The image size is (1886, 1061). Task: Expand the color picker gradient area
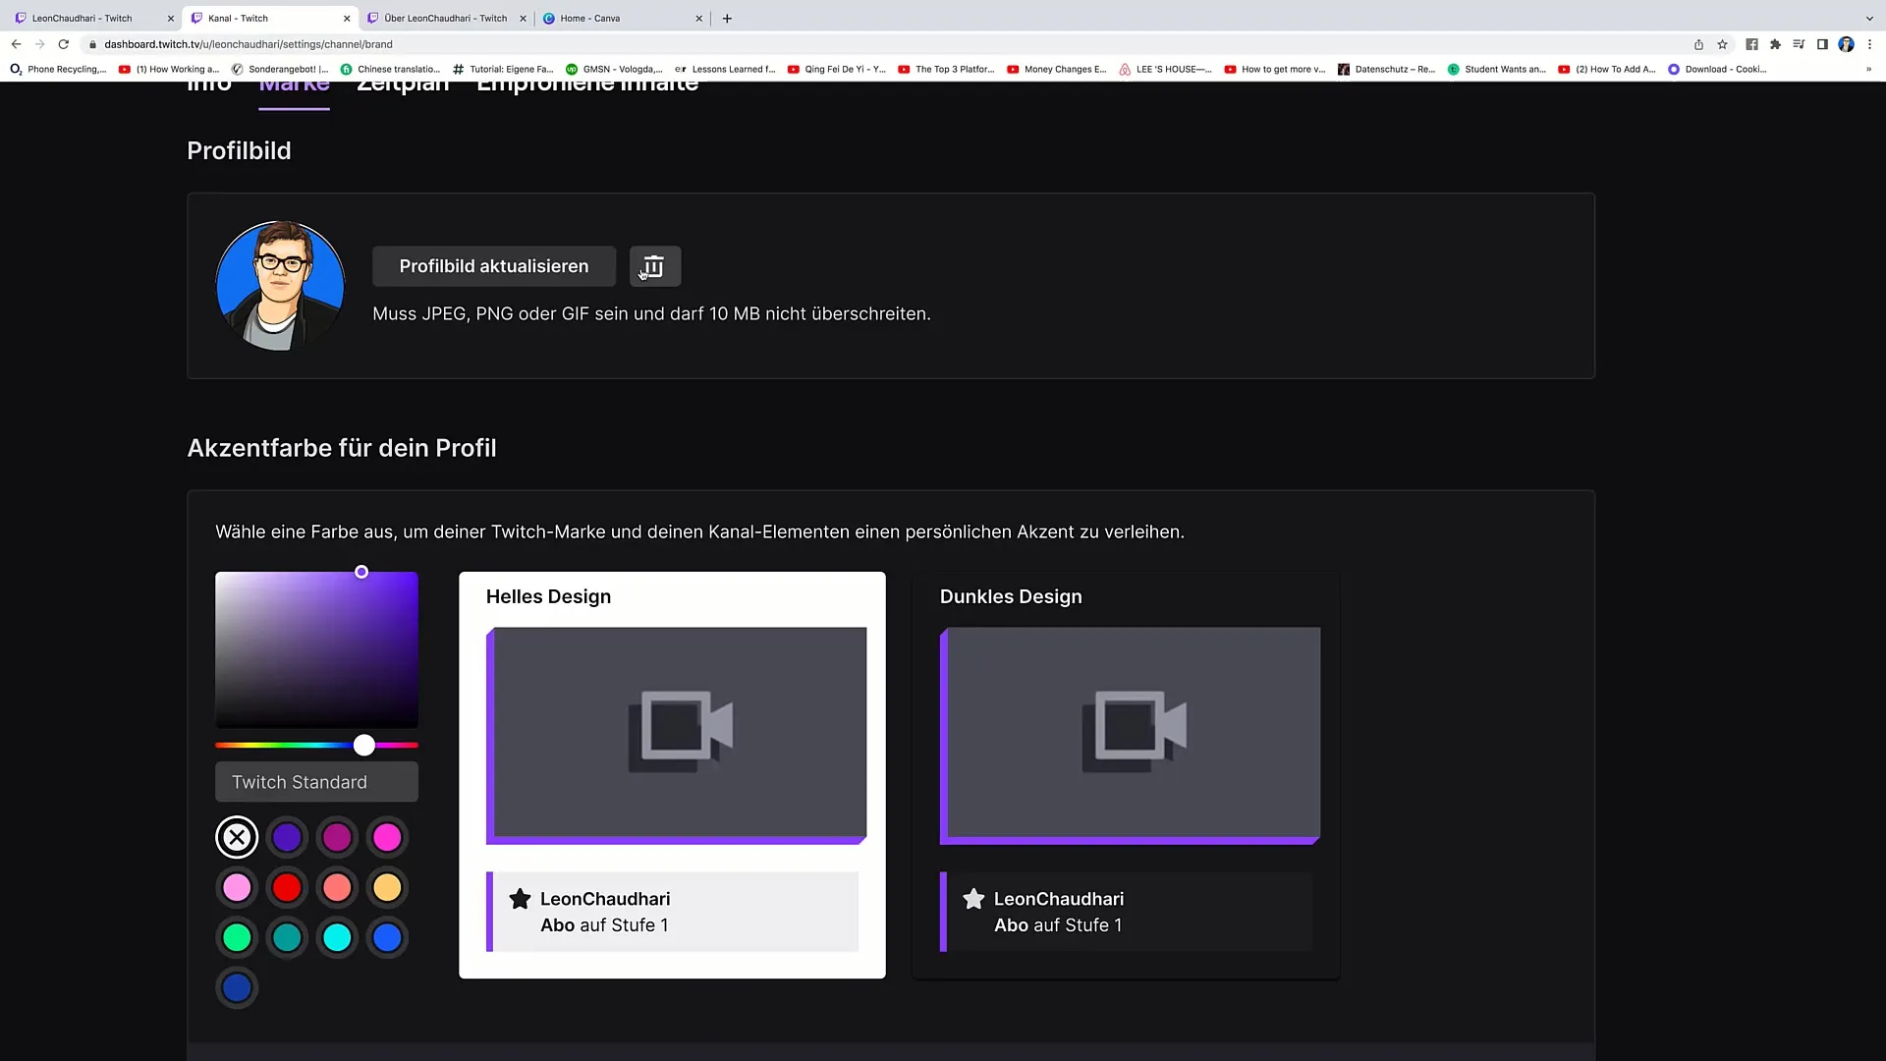(x=316, y=647)
